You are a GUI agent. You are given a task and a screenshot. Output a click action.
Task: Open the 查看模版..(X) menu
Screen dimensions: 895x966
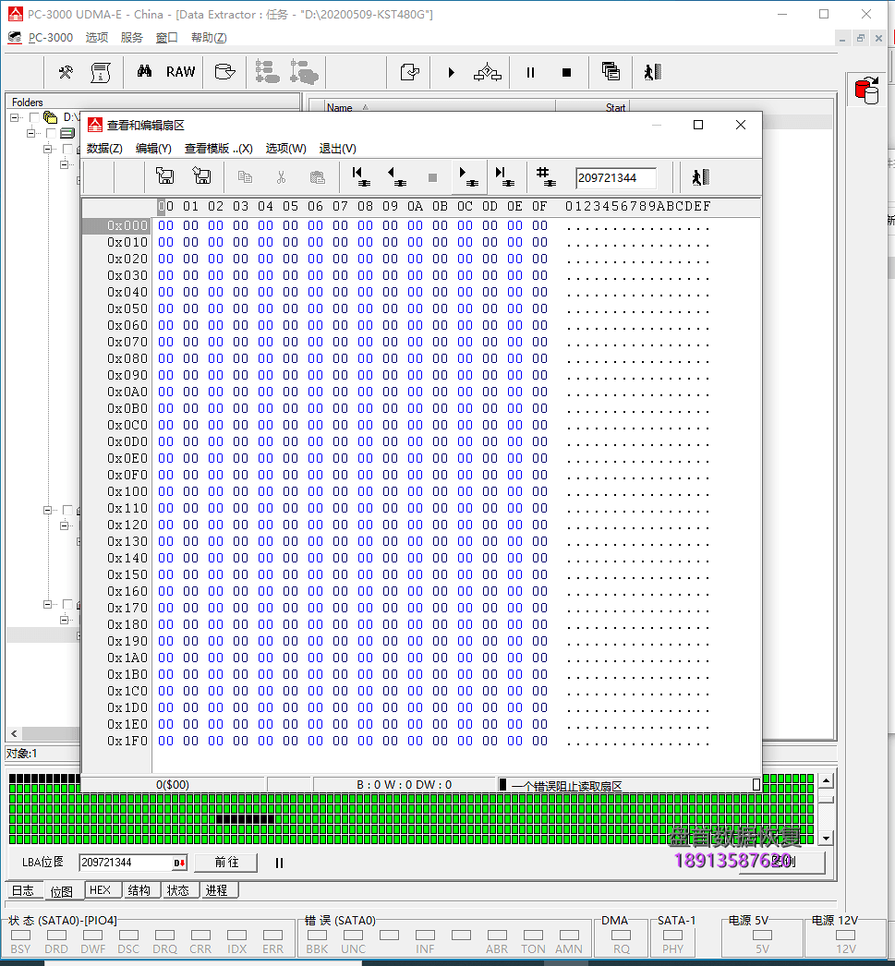point(219,149)
